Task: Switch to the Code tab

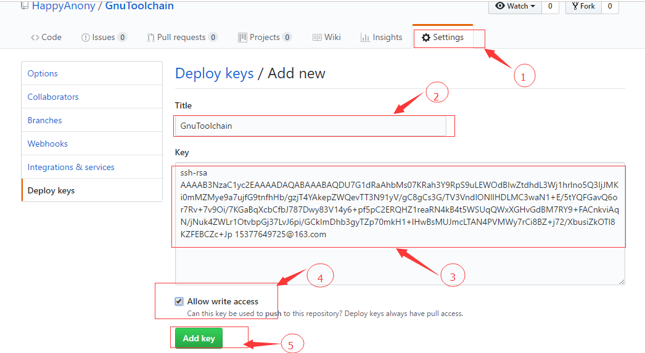Action: (46, 37)
